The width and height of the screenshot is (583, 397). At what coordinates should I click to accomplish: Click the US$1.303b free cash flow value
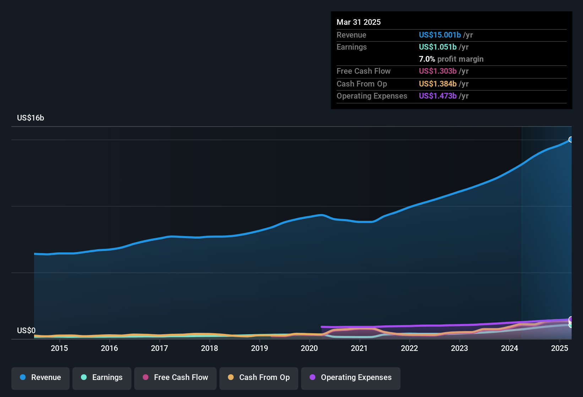coord(438,71)
